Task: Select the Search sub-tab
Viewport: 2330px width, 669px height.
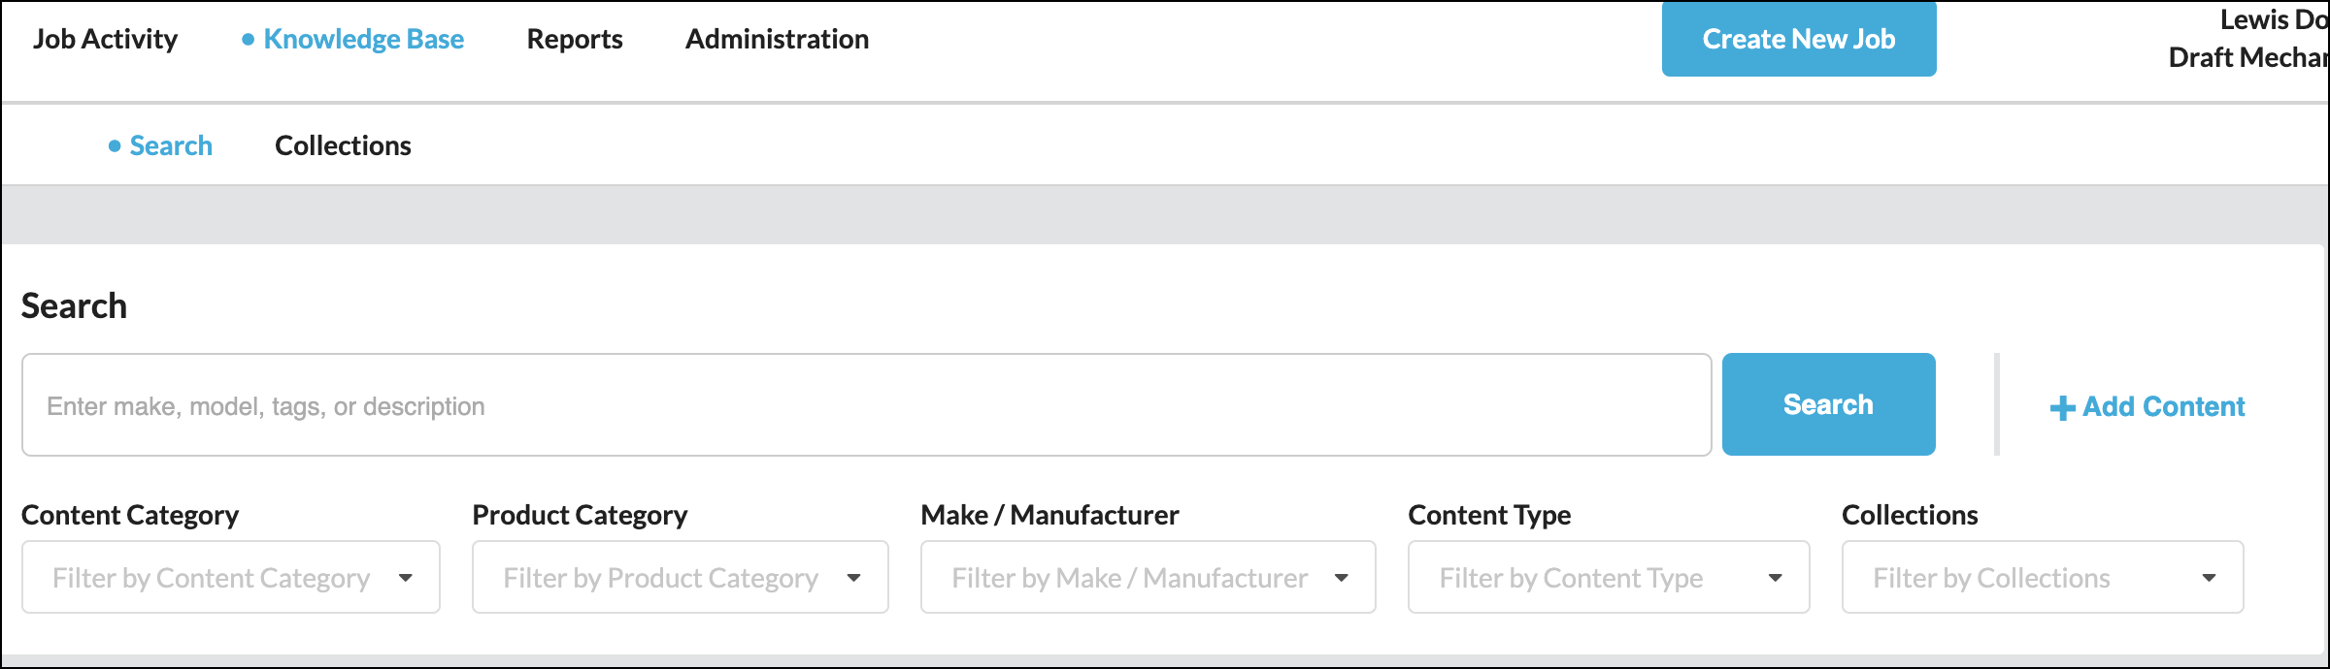Action: (x=171, y=145)
